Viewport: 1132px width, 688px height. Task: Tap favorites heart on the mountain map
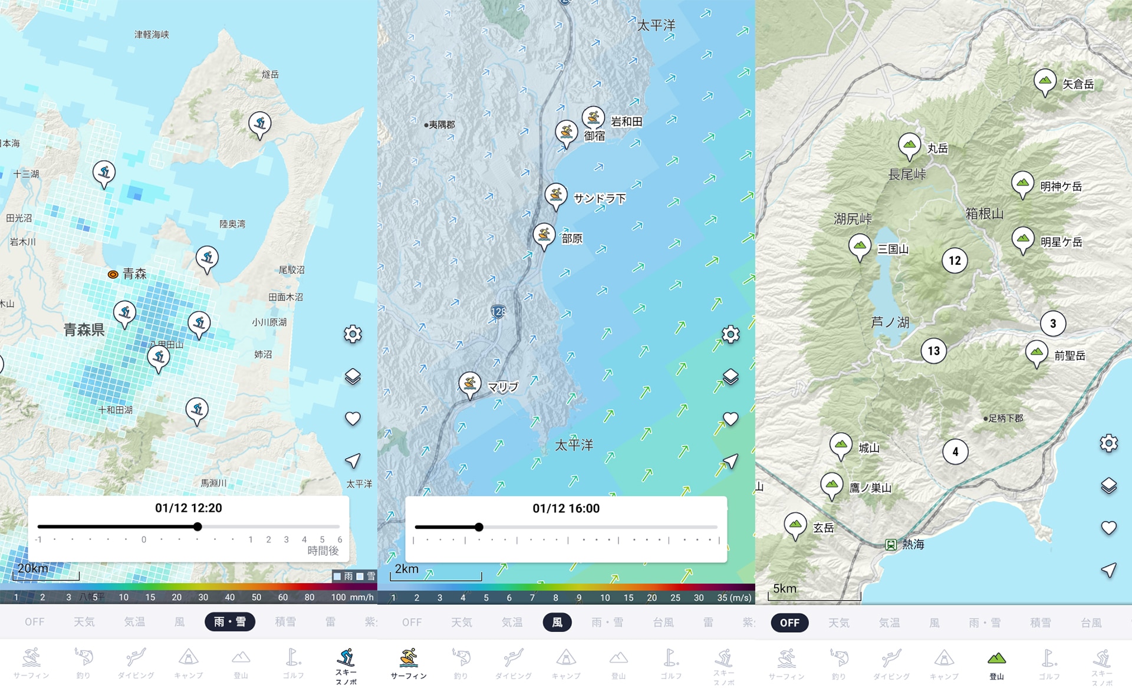(x=1108, y=528)
